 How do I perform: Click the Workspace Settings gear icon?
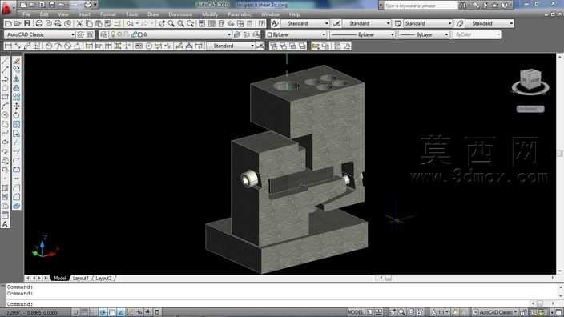[x=81, y=35]
